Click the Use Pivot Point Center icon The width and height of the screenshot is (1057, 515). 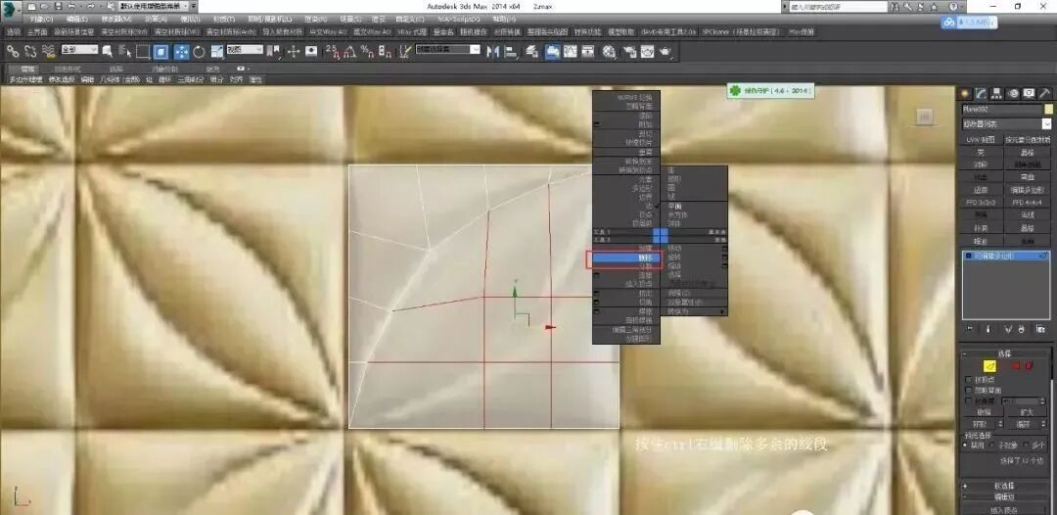click(274, 51)
